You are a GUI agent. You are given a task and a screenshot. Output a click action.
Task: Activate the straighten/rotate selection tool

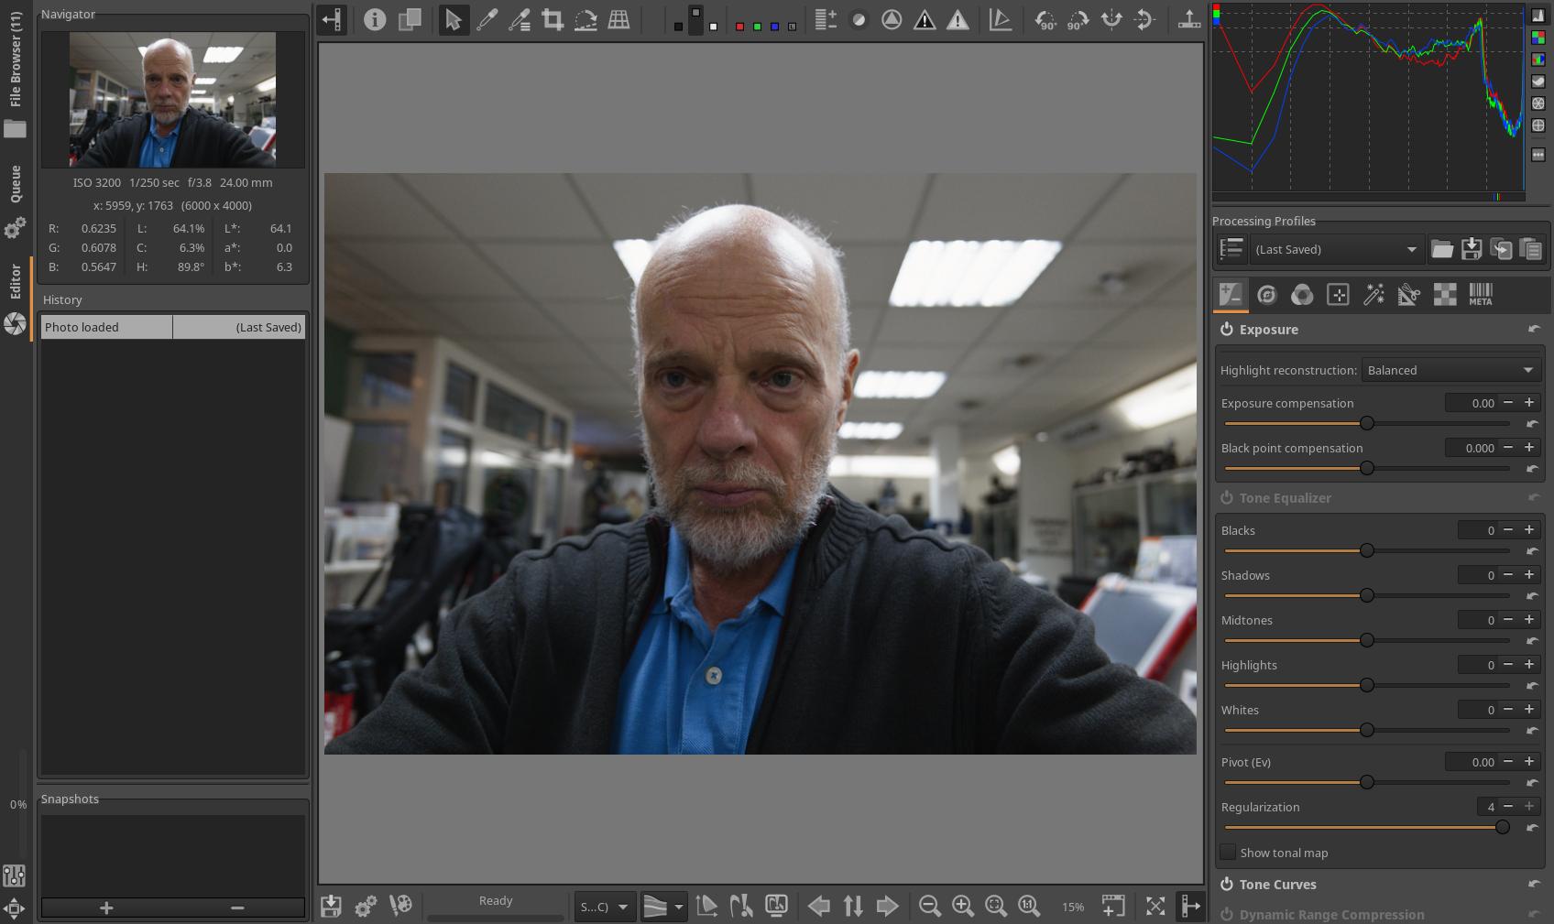pyautogui.click(x=585, y=20)
